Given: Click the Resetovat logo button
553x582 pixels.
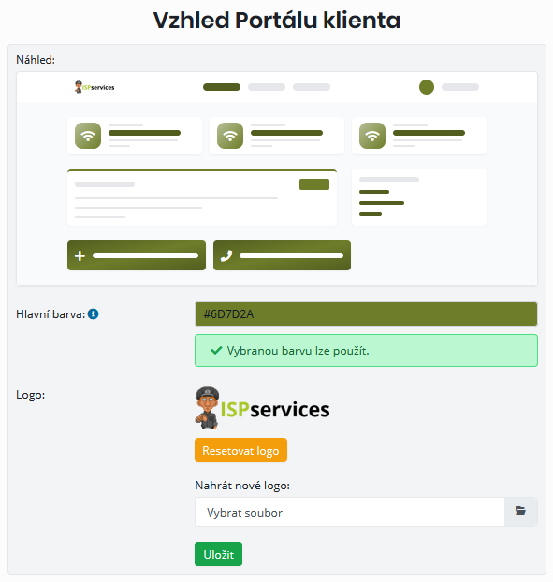Looking at the screenshot, I should pyautogui.click(x=240, y=450).
